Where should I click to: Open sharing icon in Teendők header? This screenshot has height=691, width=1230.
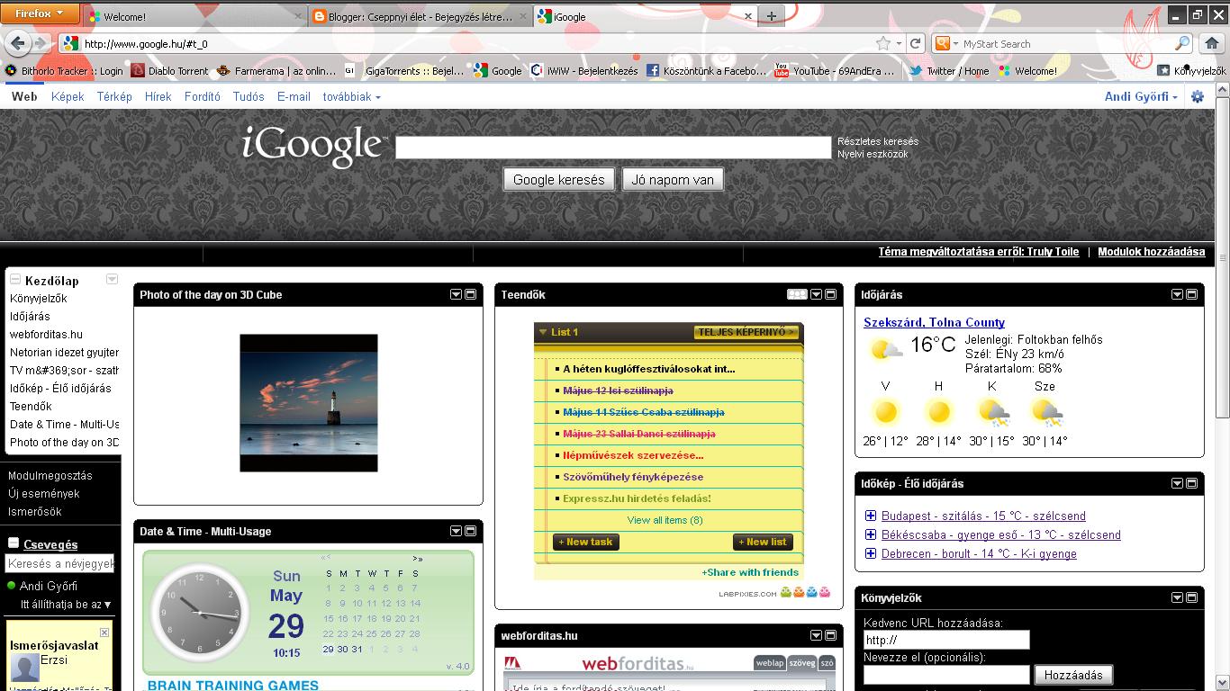point(797,294)
